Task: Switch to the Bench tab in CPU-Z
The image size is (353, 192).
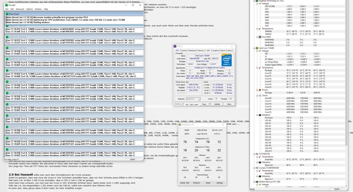Action: pyautogui.click(x=223, y=50)
